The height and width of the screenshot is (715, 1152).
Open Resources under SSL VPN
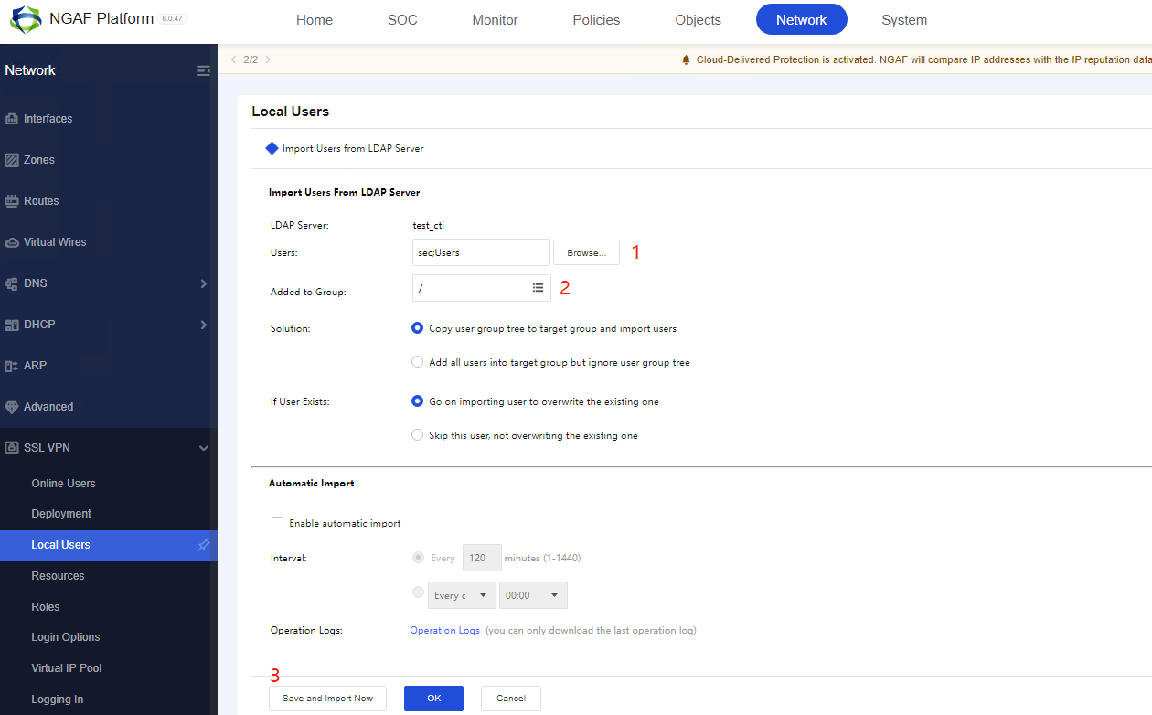click(58, 576)
